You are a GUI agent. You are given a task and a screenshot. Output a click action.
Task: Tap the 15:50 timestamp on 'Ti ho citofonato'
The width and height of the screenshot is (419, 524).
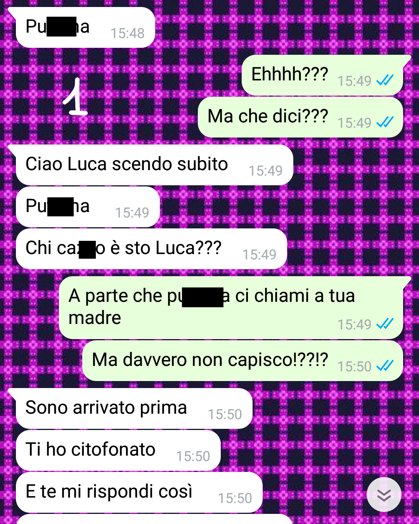(x=193, y=456)
